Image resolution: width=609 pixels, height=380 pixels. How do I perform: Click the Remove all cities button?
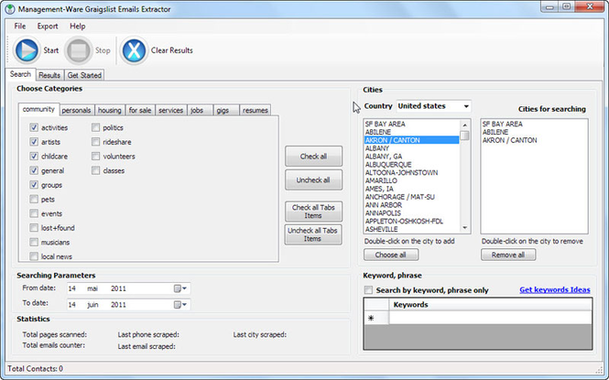coord(508,255)
